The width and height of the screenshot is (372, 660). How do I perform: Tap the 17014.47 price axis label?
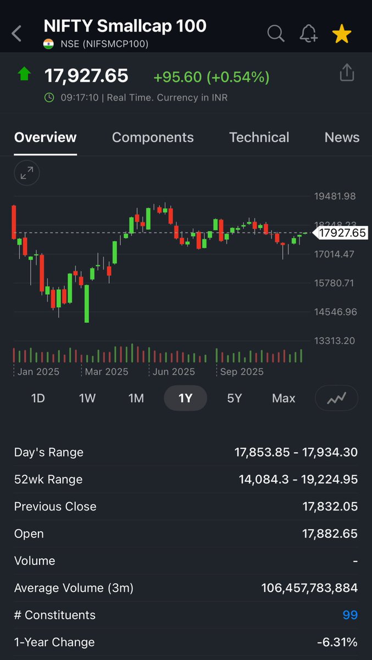pyautogui.click(x=335, y=254)
